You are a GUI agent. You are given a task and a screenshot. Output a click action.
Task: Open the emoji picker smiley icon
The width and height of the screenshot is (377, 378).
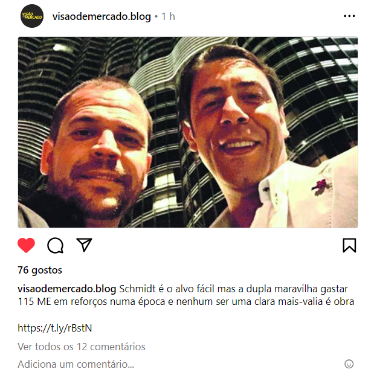tap(349, 364)
